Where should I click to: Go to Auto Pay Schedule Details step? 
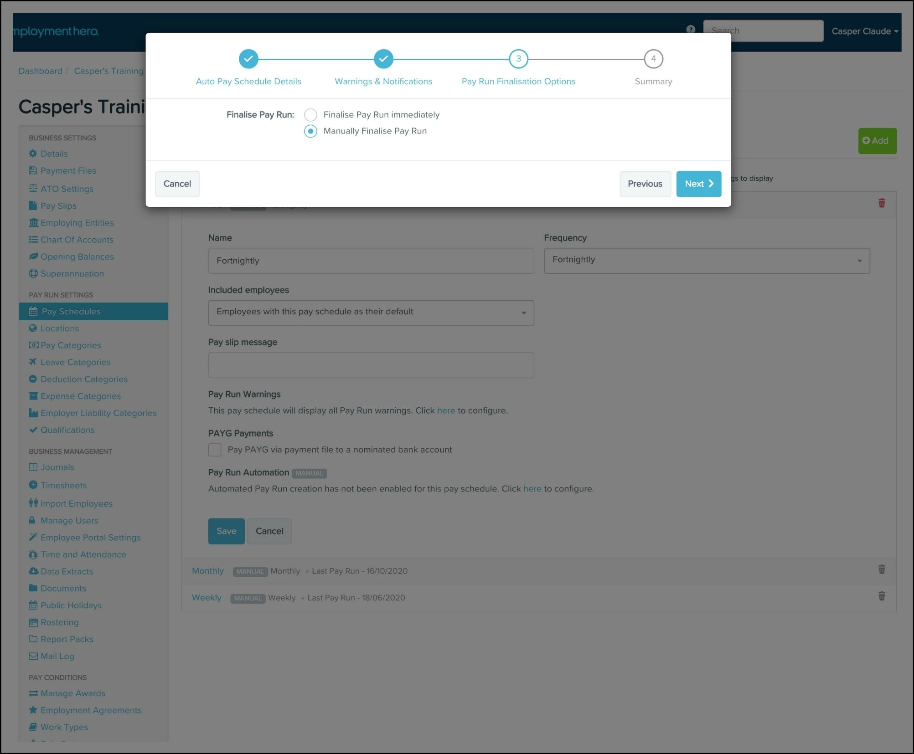248,59
